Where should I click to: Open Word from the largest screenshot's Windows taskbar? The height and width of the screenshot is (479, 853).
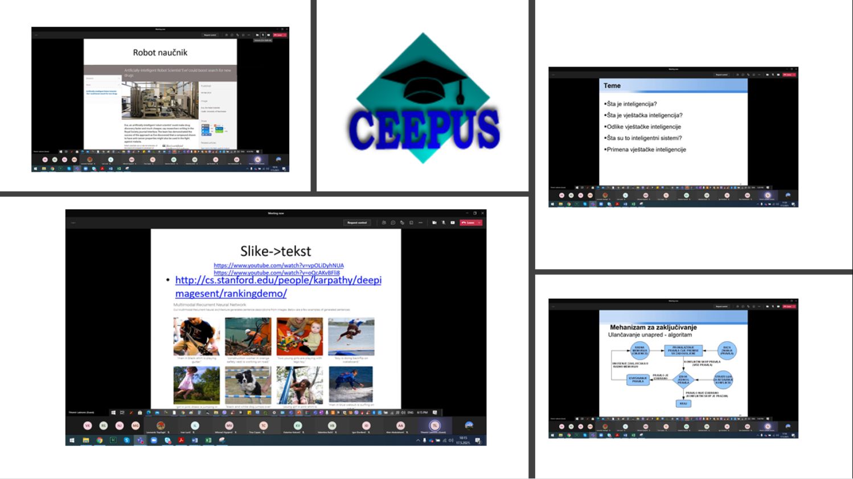[195, 440]
